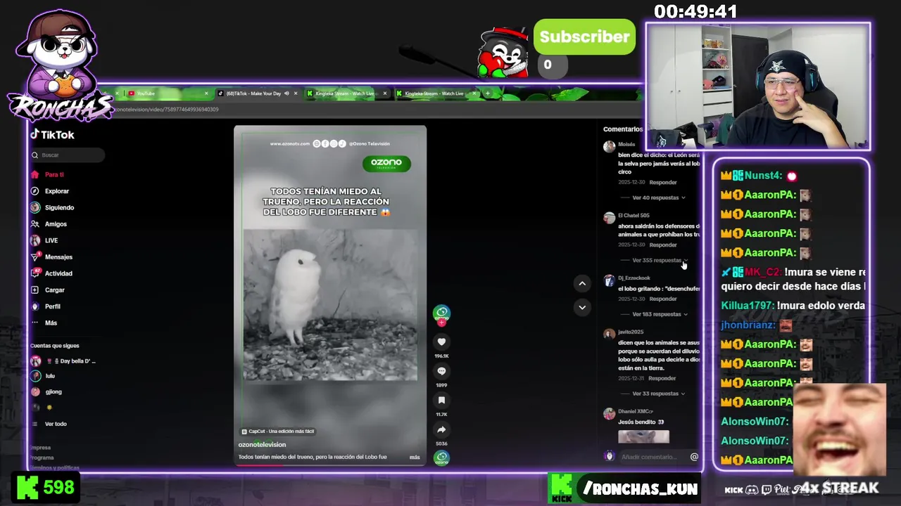Open image in Dhaniel XMC comment
Image resolution: width=901 pixels, height=506 pixels.
[x=643, y=436]
